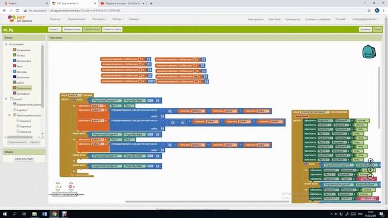Screen dimensions: 388x218
Task: Open Word from the taskbar
Action: coord(44,214)
